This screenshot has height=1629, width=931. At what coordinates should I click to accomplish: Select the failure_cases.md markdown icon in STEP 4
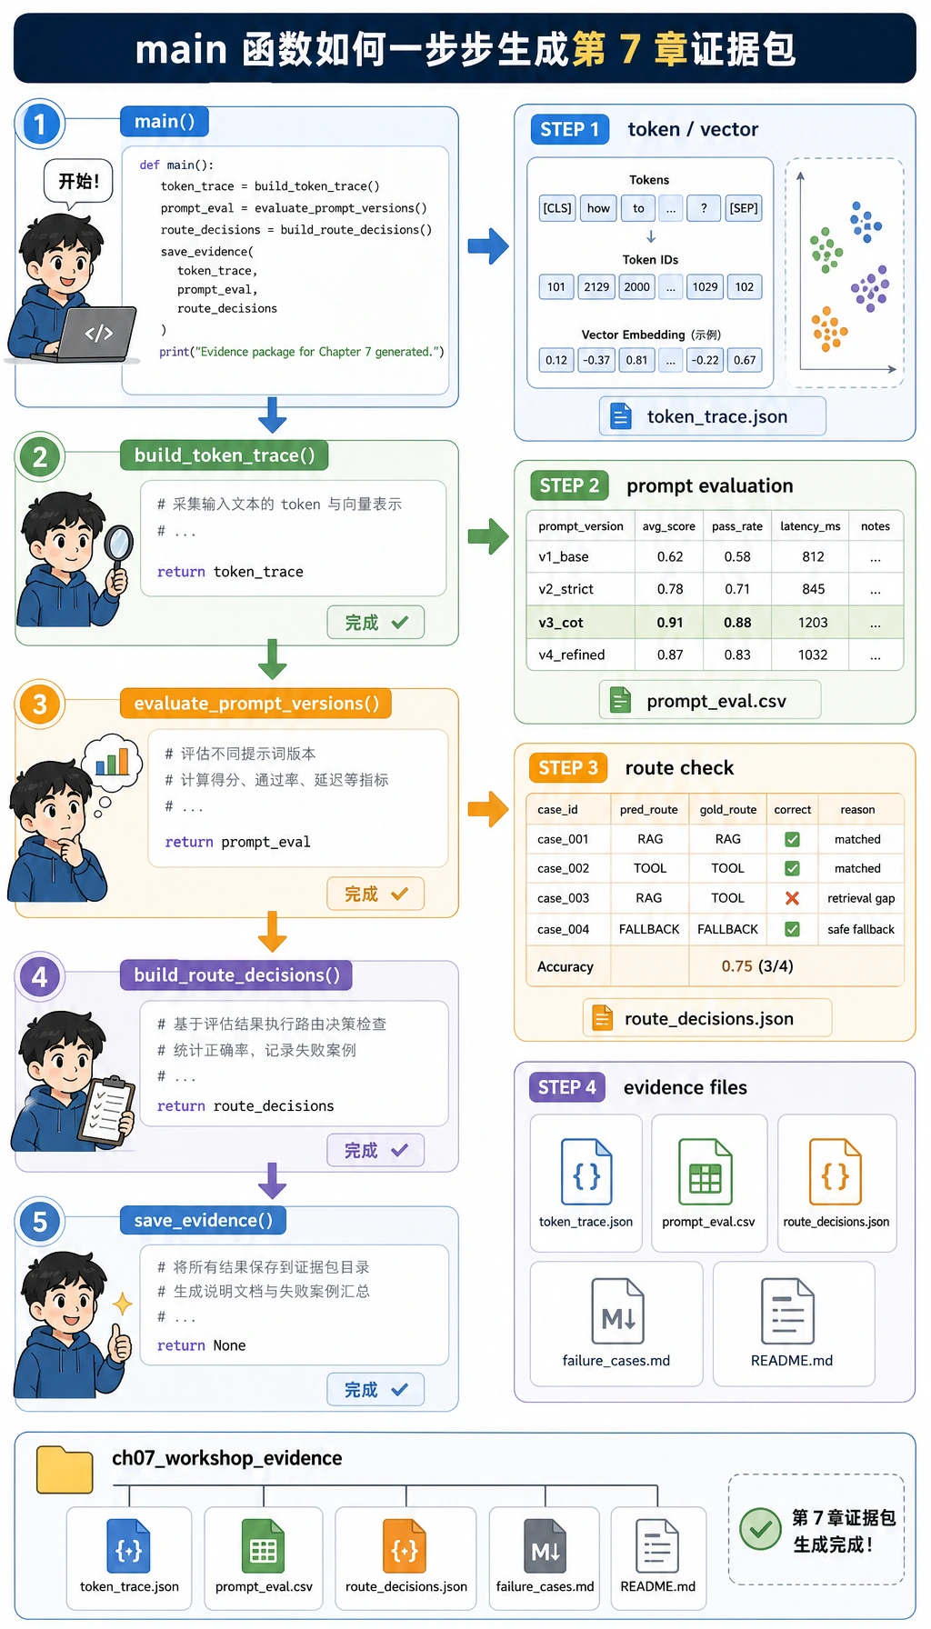617,1312
